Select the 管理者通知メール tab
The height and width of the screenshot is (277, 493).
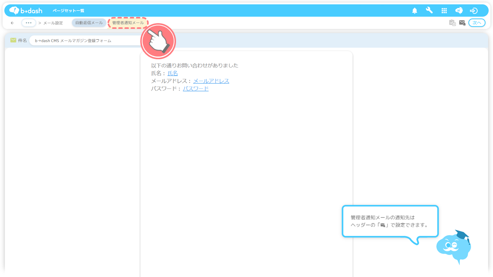coord(128,23)
